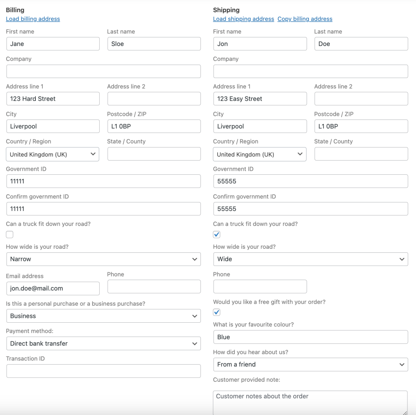The width and height of the screenshot is (416, 415).
Task: Click the Transaction ID field
Action: (x=103, y=371)
